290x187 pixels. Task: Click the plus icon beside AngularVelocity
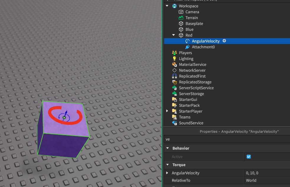pyautogui.click(x=224, y=41)
